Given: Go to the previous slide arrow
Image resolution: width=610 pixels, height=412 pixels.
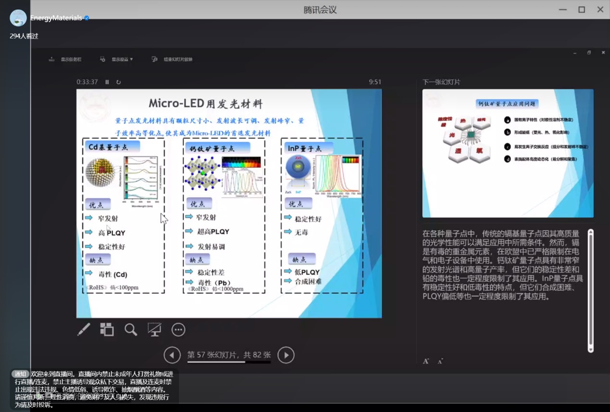Looking at the screenshot, I should coord(172,355).
